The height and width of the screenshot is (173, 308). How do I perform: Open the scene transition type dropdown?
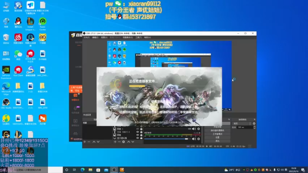[242, 123]
